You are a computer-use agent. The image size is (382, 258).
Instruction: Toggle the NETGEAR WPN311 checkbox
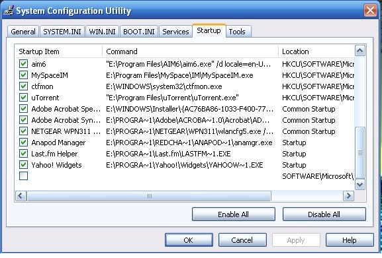tap(23, 131)
